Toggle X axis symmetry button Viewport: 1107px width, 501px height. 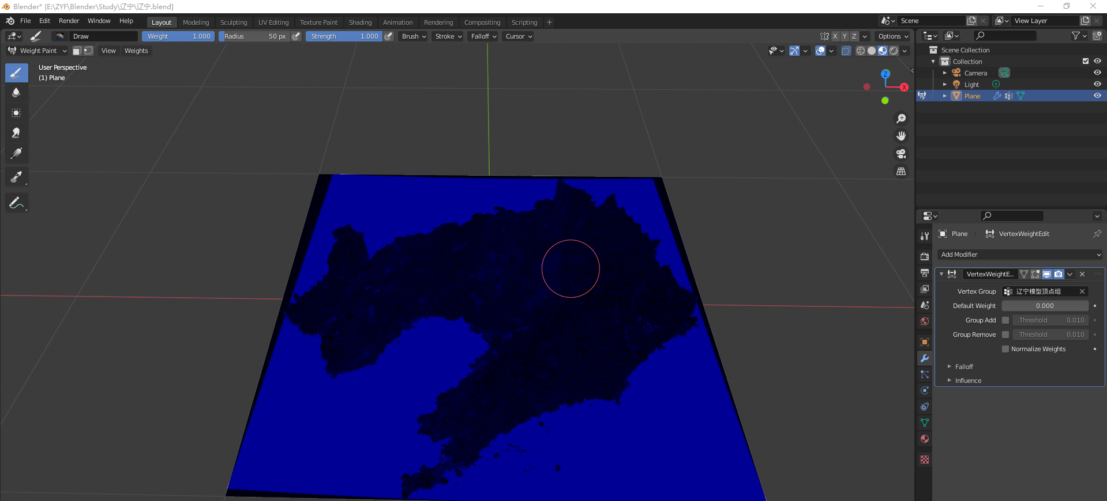tap(835, 36)
